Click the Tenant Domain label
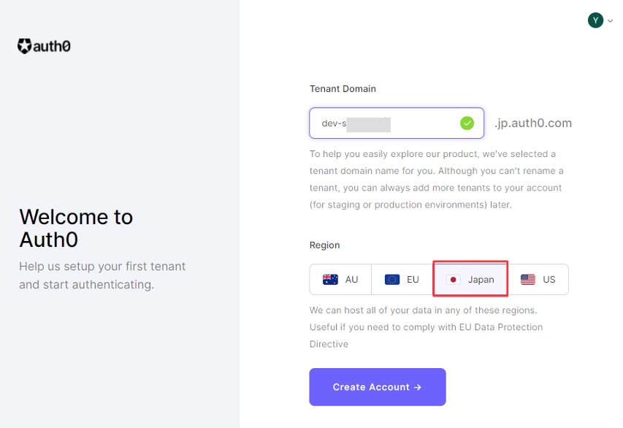 click(343, 89)
